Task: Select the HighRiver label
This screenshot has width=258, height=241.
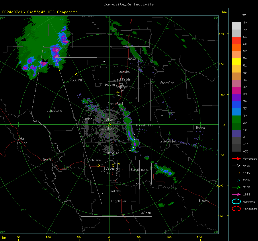Action: click(119, 201)
